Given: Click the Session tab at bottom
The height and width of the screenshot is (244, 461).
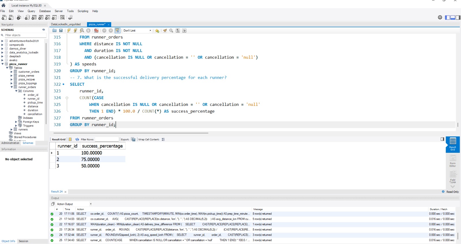Looking at the screenshot, I should 24,241.
